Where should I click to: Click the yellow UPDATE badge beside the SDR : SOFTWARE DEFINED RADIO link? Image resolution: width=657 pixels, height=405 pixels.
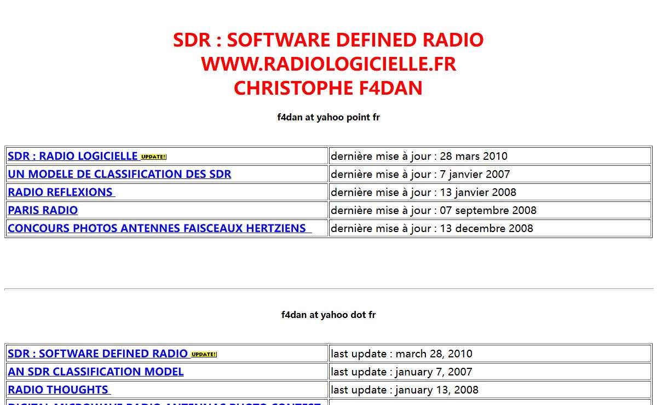[204, 355]
